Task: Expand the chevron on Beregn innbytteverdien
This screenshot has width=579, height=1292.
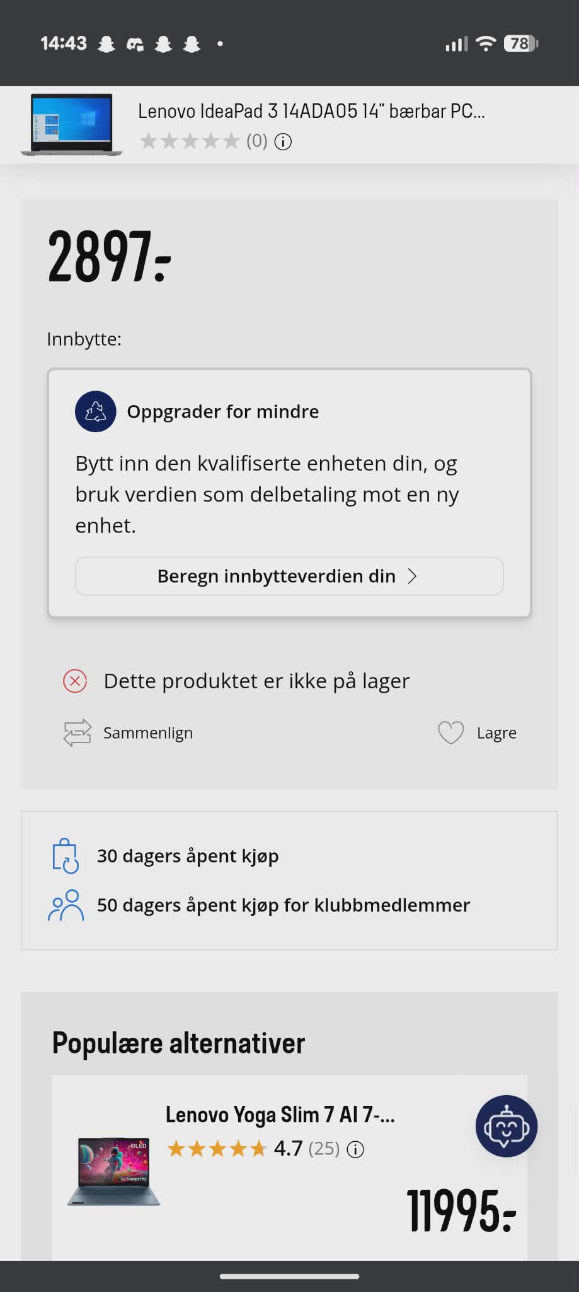Action: coord(413,576)
